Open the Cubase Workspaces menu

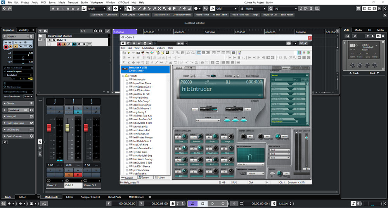point(97,2)
